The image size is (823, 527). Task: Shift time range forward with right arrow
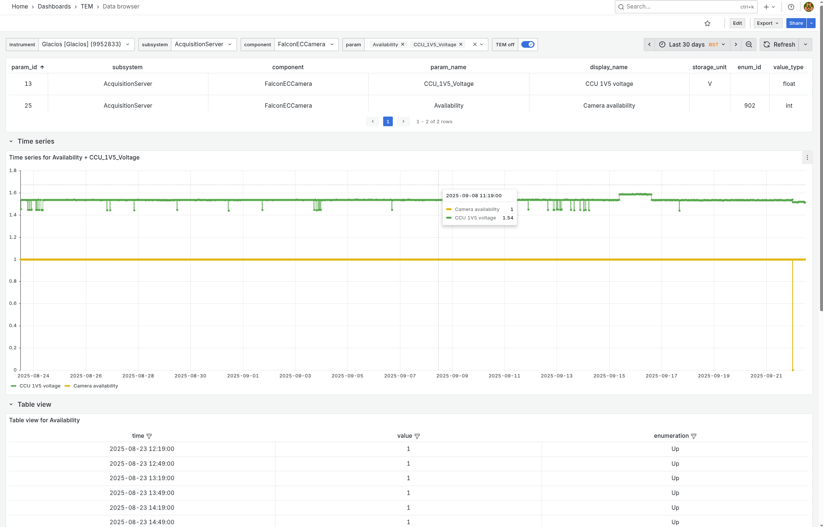coord(736,44)
